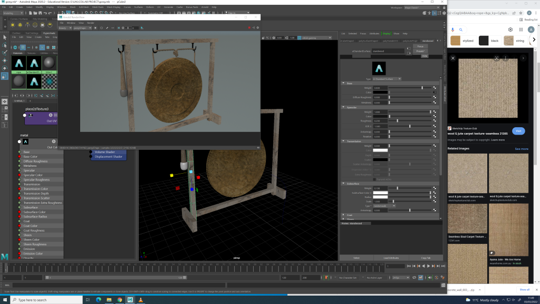Click the Undo arrow icon
The height and width of the screenshot is (304, 540).
click(45, 13)
